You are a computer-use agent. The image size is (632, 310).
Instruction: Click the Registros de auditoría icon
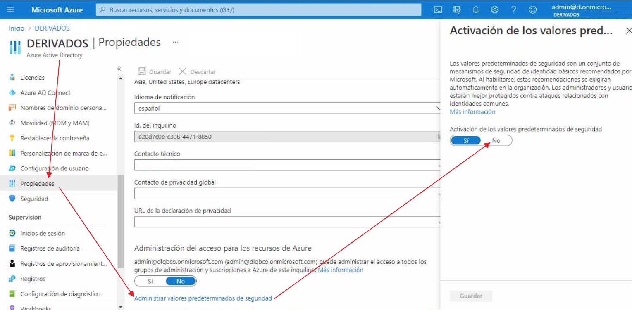[x=12, y=248]
